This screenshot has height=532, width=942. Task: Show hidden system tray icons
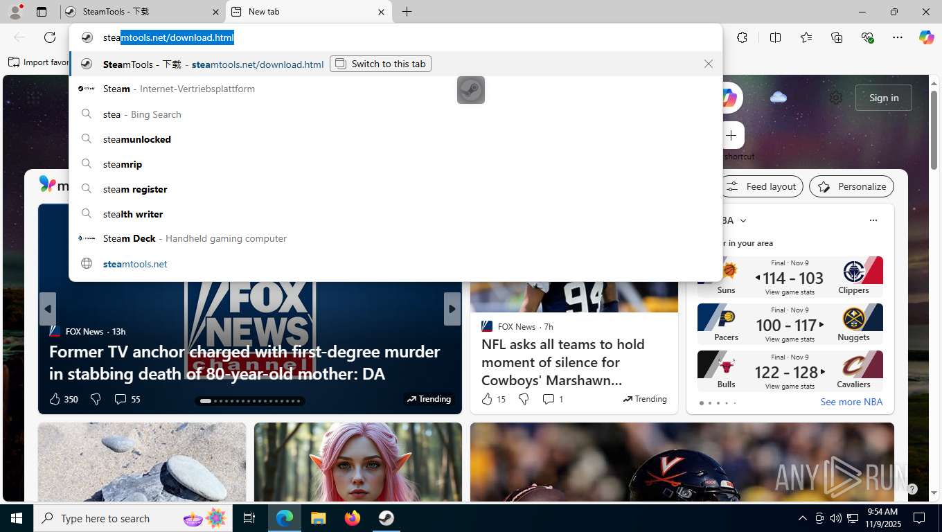coord(803,518)
